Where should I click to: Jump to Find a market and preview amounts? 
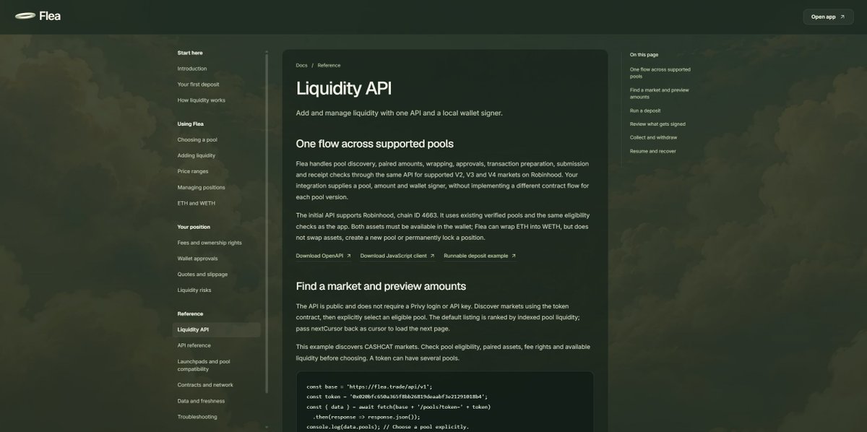tap(659, 93)
